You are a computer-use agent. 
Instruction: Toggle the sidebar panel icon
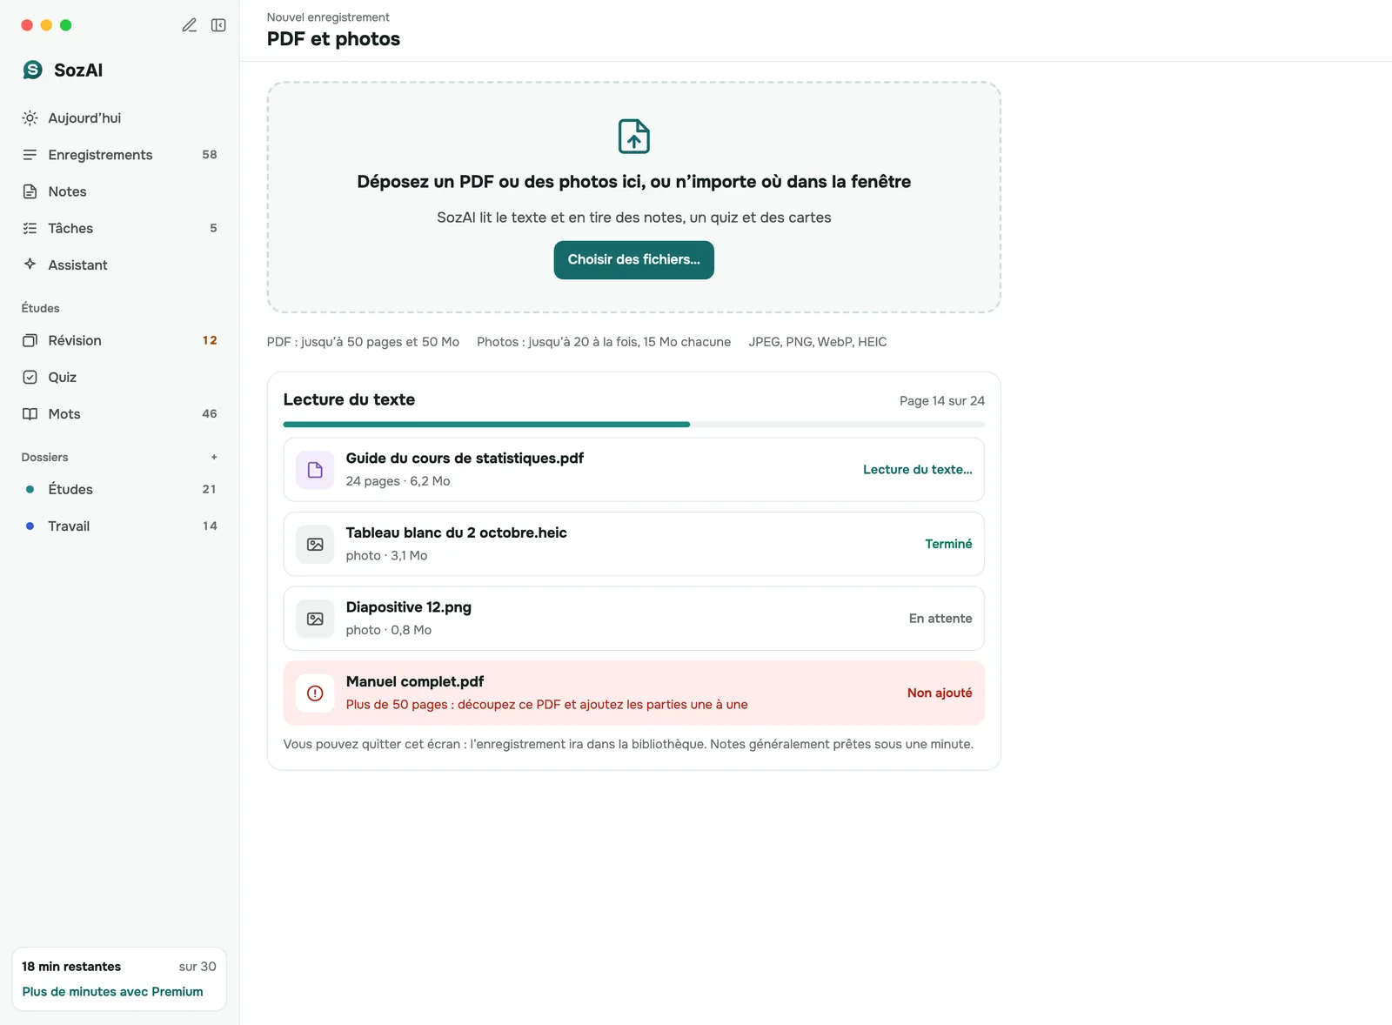218,25
